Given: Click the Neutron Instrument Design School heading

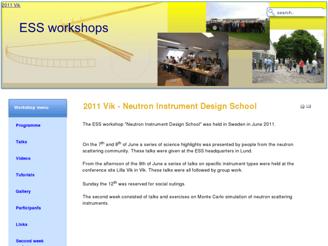Looking at the screenshot, I should tap(170, 106).
